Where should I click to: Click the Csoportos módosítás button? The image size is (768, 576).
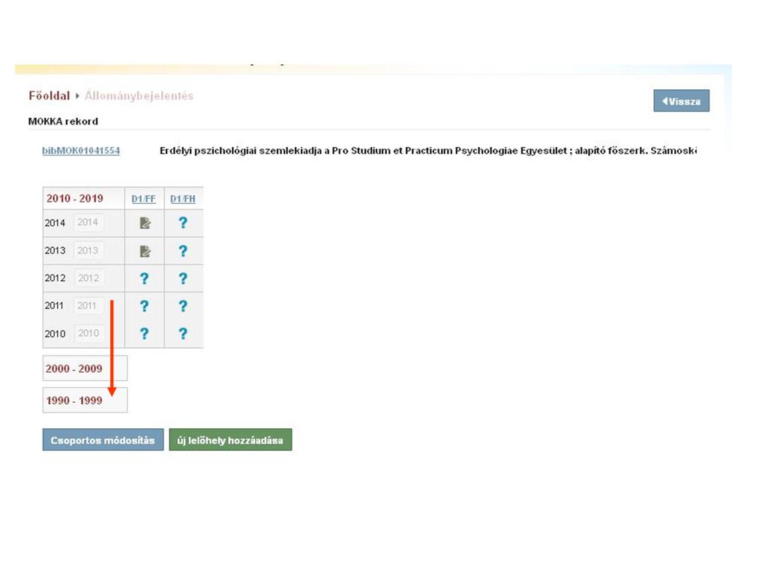coord(103,440)
